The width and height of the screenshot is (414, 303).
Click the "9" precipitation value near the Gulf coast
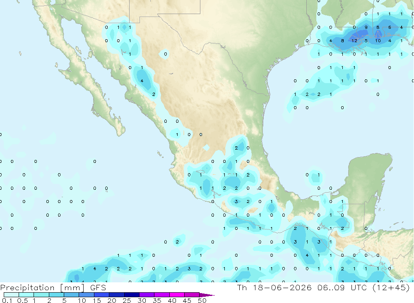pyautogui.click(x=366, y=27)
